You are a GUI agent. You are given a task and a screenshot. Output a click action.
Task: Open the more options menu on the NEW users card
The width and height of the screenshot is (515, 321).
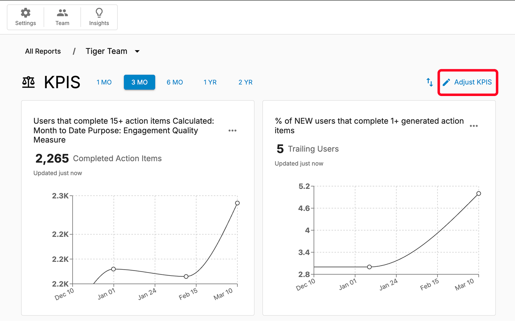[474, 126]
